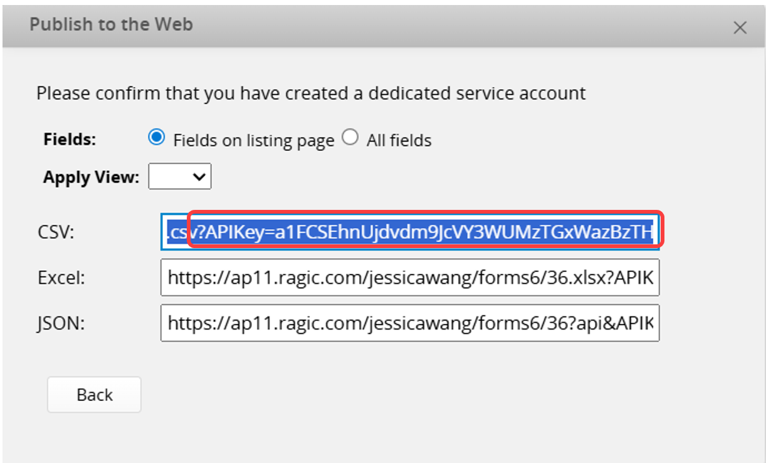The image size is (766, 463).
Task: Open the Apply View dropdown
Action: (x=179, y=177)
